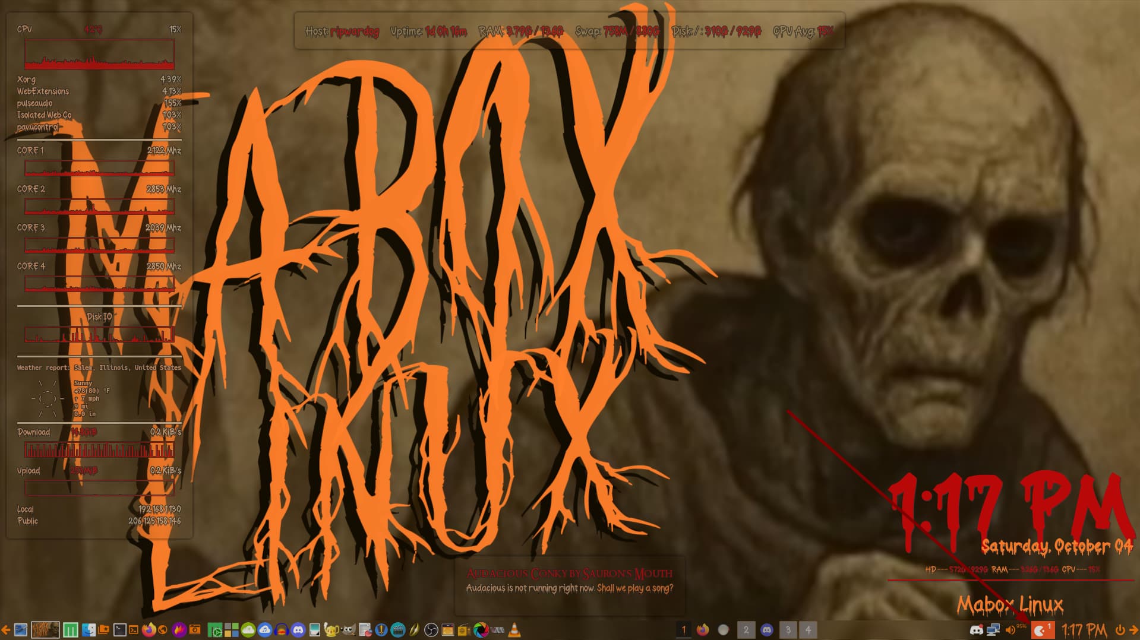Switch to workspace 2
This screenshot has width=1140, height=640.
[x=746, y=630]
